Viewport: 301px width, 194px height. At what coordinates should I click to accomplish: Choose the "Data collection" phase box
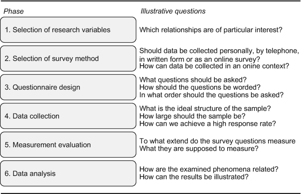coord(68,116)
